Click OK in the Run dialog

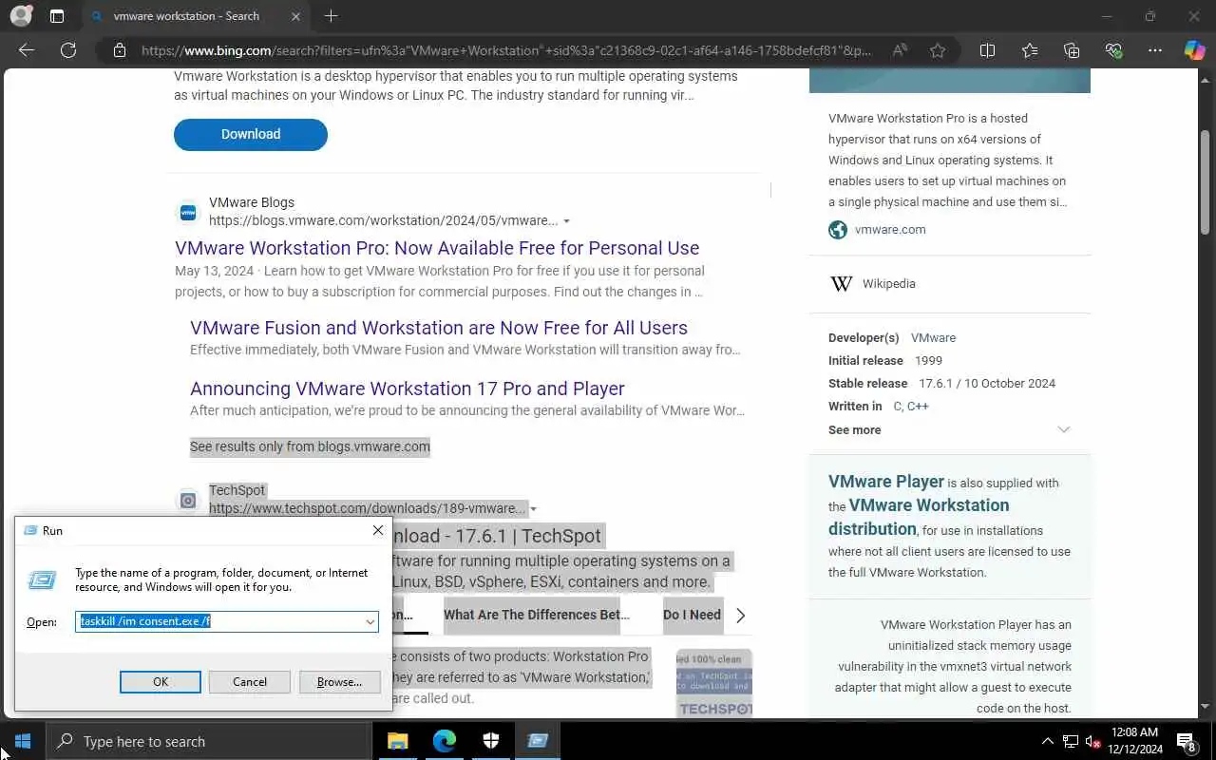tap(161, 682)
